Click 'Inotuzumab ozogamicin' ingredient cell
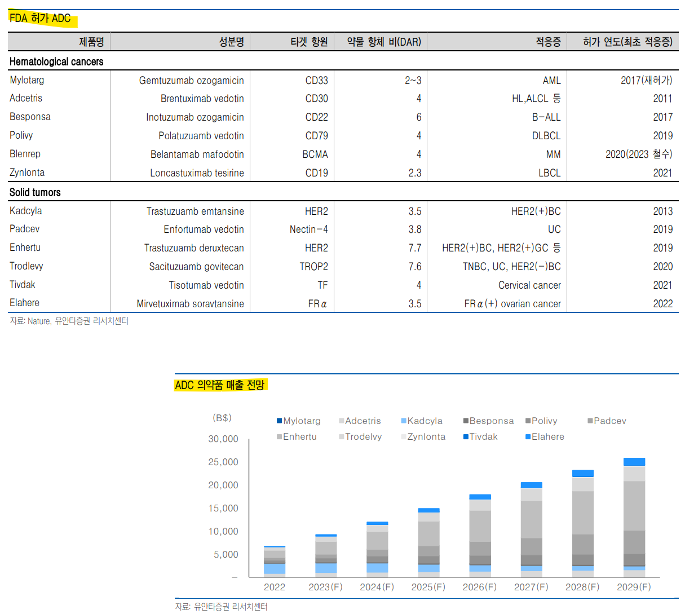The image size is (685, 614). tap(195, 117)
